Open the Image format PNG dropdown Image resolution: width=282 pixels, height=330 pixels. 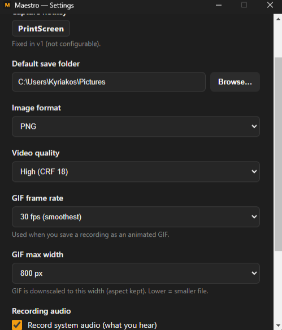click(136, 126)
